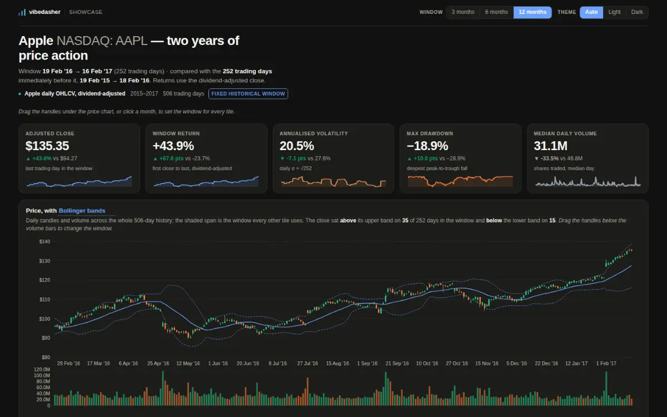The height and width of the screenshot is (417, 667).
Task: Click the 10 Oct '16 axis date
Action: (427, 363)
